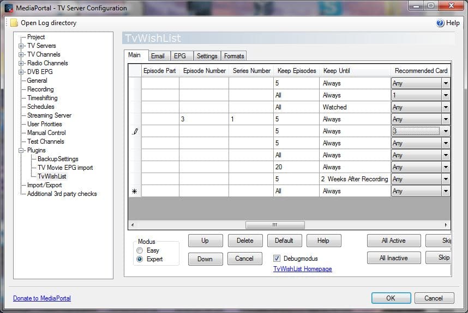Click the Help question mark icon
This screenshot has width=468, height=313.
click(440, 23)
